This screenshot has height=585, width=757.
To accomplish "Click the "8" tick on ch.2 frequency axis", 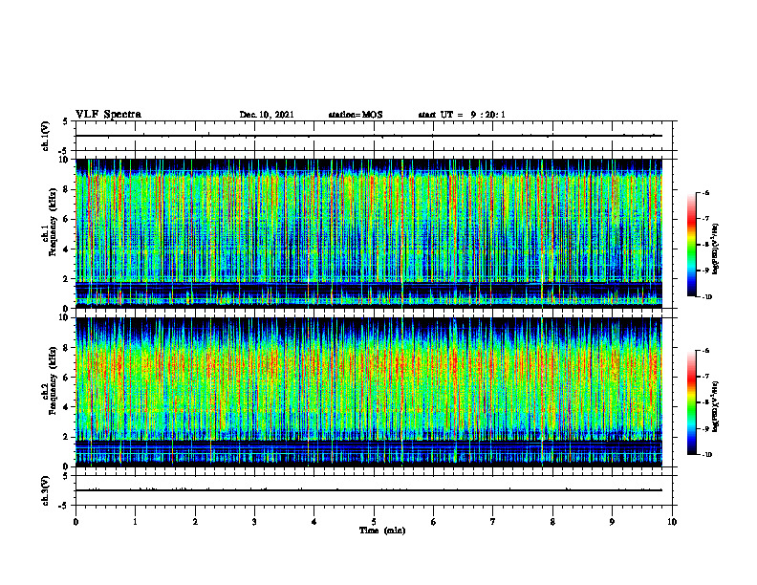I will point(67,348).
